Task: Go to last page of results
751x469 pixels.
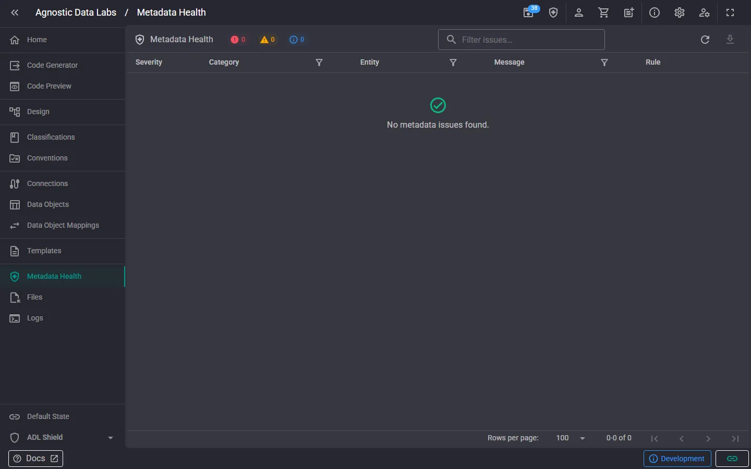Action: coord(735,438)
